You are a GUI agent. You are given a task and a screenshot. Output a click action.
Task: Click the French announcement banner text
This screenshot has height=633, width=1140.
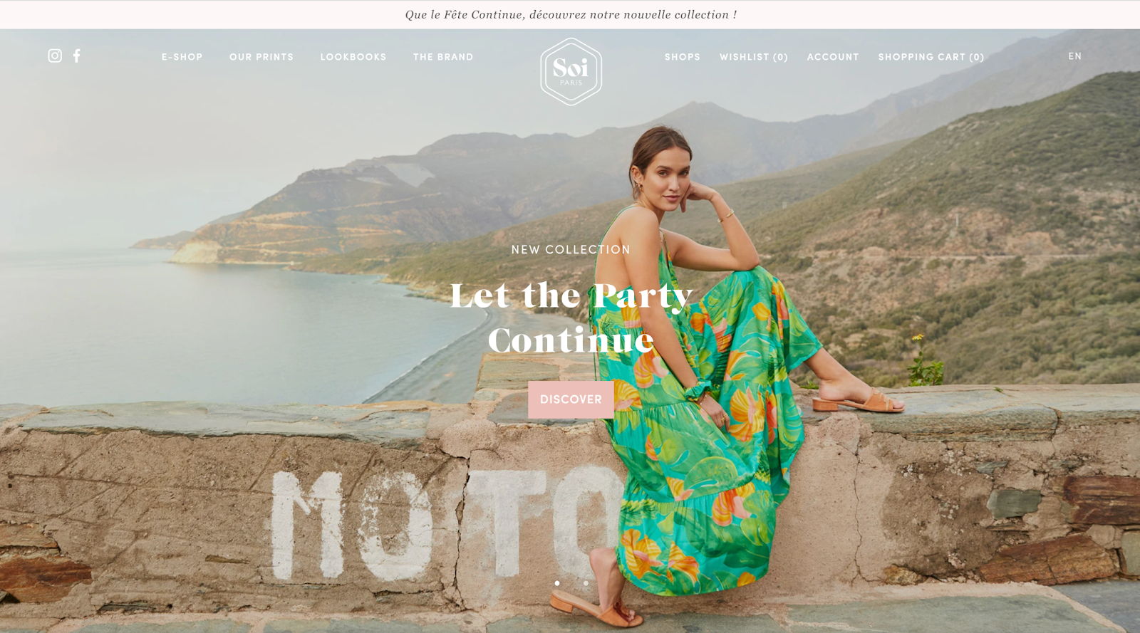tap(571, 14)
